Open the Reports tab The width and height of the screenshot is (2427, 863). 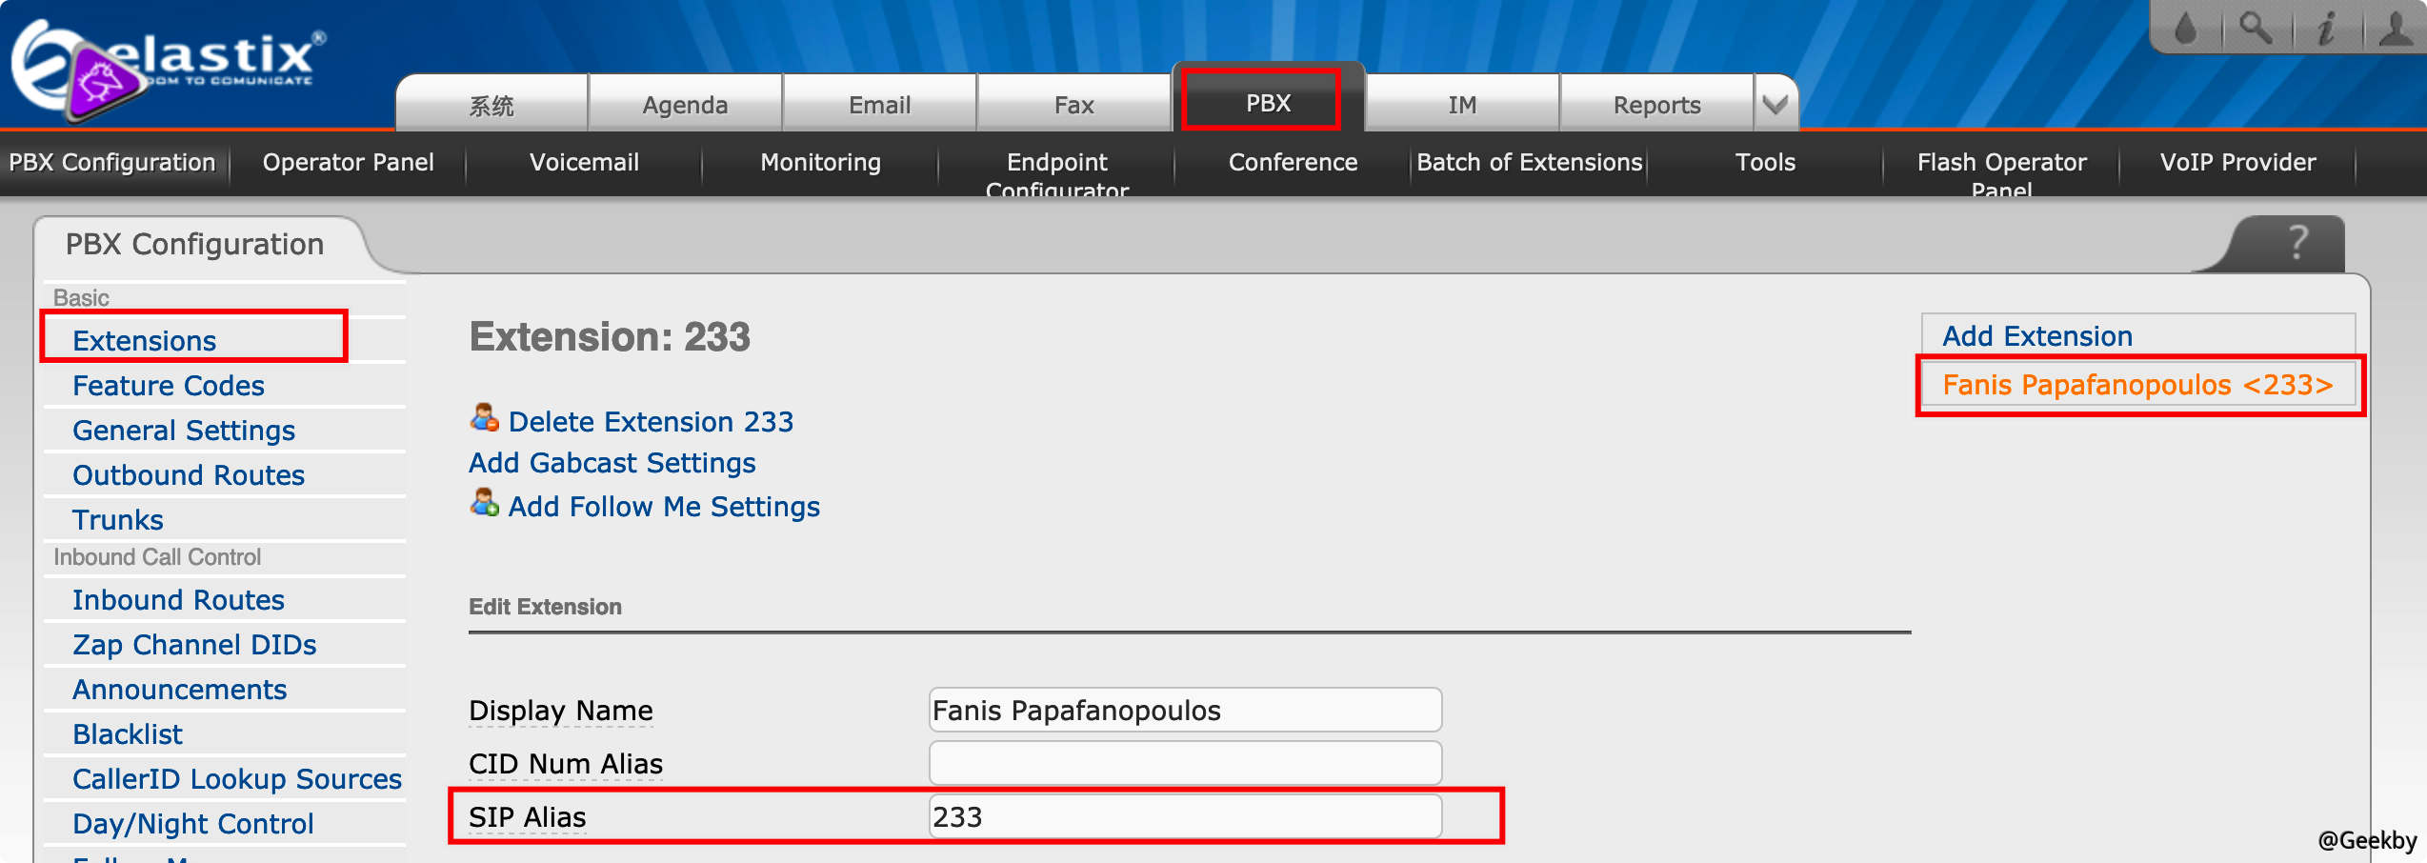1655,105
